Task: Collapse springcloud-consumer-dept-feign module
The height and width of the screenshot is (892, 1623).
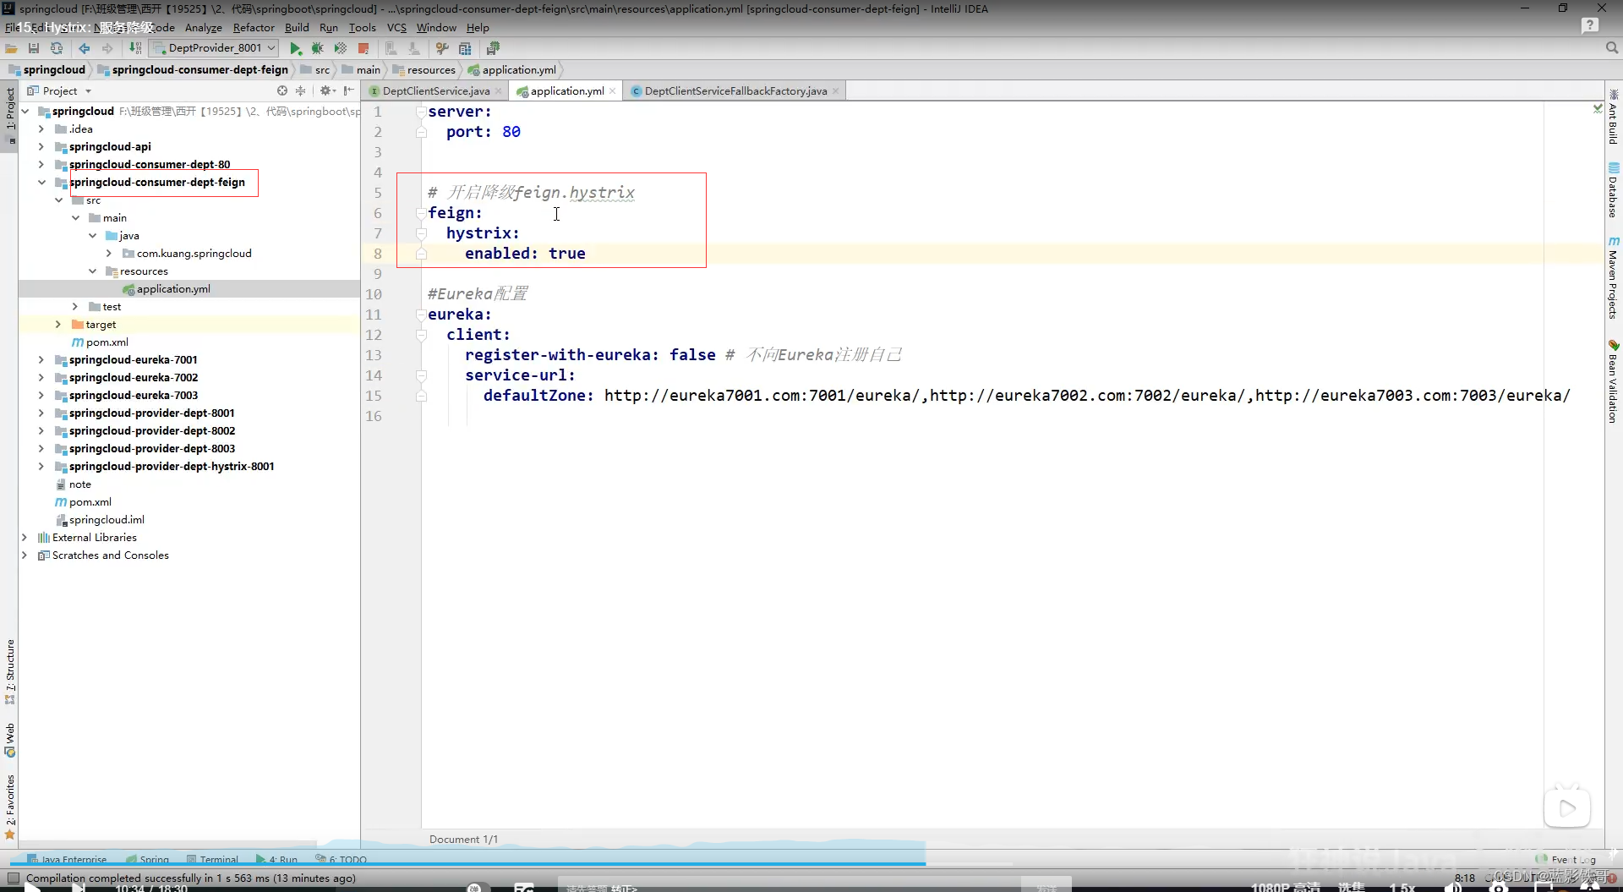Action: tap(41, 182)
